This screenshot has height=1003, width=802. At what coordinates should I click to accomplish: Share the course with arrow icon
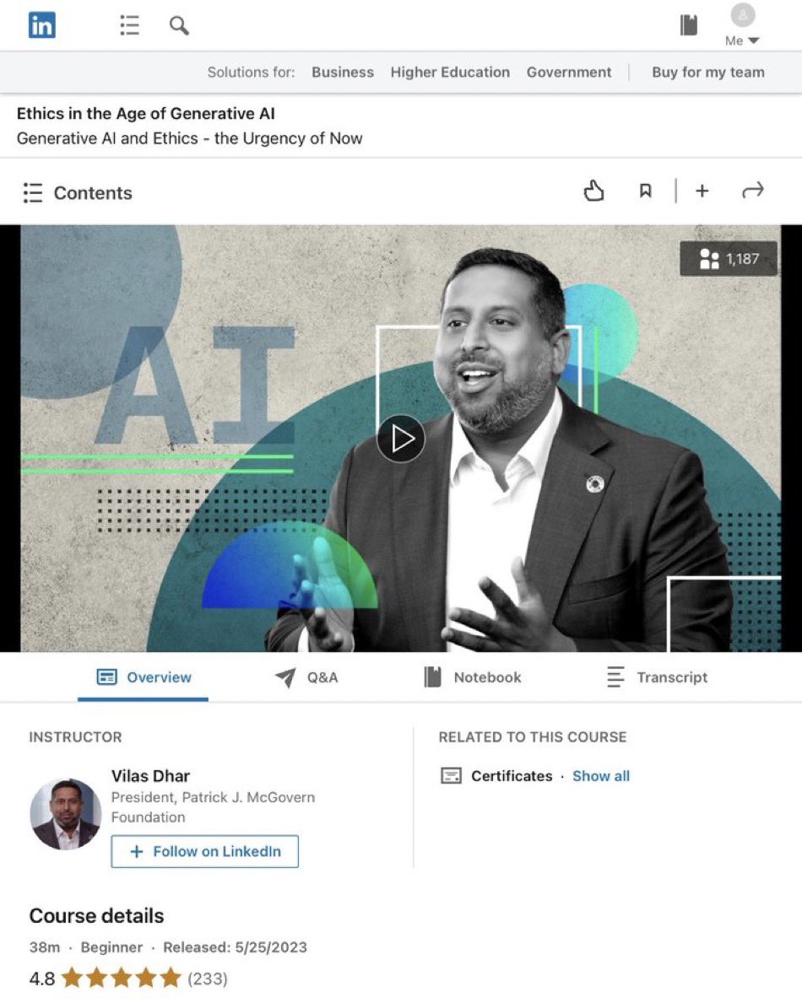(753, 191)
